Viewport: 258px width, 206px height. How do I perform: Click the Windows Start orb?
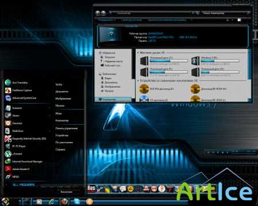(x=5, y=201)
